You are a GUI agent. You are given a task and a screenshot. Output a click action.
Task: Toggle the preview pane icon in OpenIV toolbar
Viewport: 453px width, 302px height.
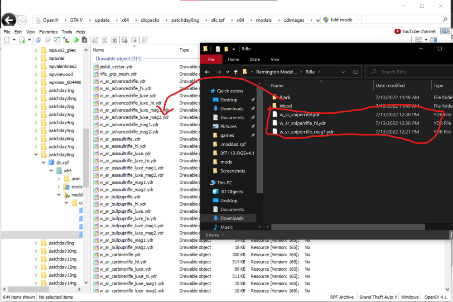coord(434,39)
